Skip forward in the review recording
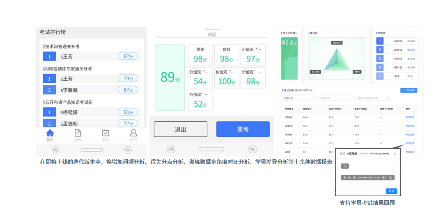436x222 pixels. (x=354, y=178)
